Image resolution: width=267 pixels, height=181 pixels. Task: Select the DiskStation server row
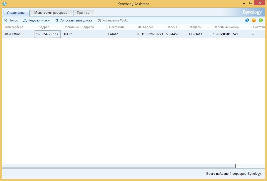[x=12, y=34]
